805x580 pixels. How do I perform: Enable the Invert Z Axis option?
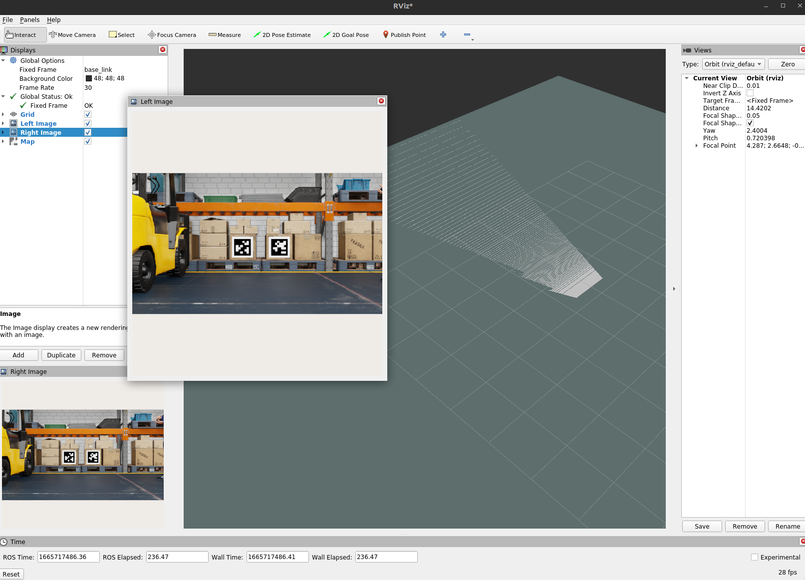(x=750, y=93)
